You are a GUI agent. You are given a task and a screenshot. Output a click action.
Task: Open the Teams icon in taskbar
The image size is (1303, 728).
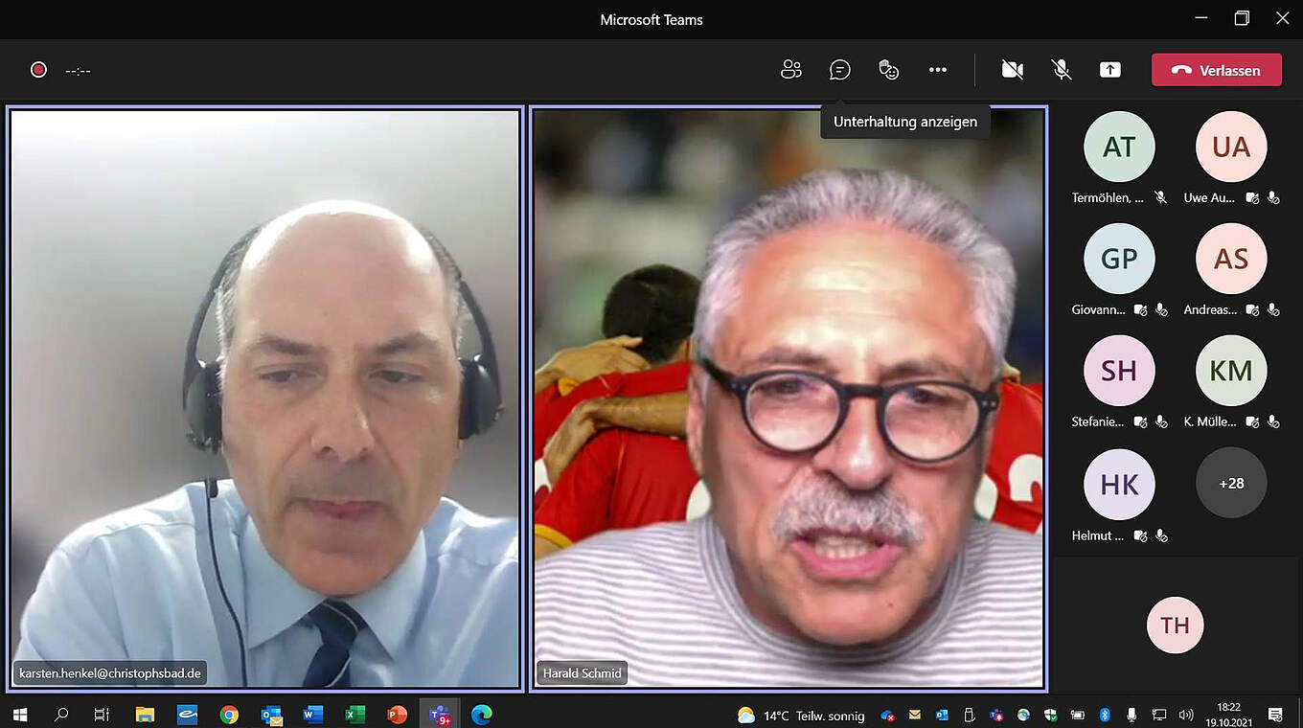440,715
